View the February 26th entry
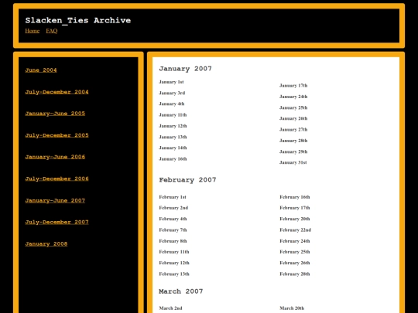This screenshot has width=418, height=313. click(295, 263)
